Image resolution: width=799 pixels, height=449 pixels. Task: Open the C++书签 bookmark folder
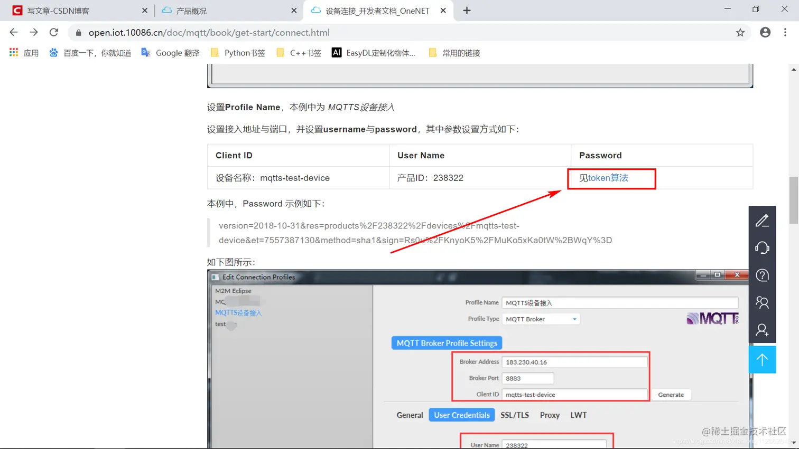[299, 53]
